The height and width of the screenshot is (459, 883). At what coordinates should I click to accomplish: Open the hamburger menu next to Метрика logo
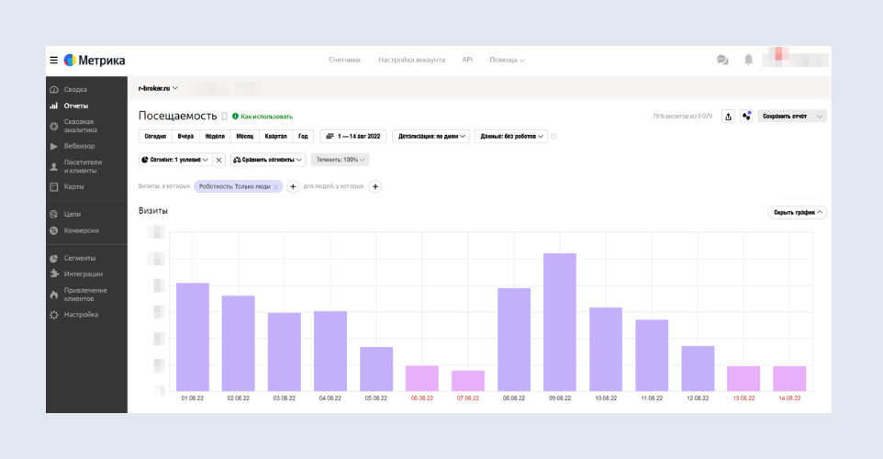point(54,61)
